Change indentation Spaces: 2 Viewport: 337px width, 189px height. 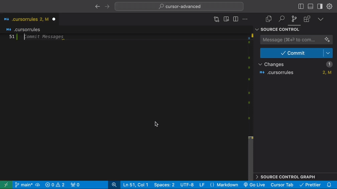164,185
